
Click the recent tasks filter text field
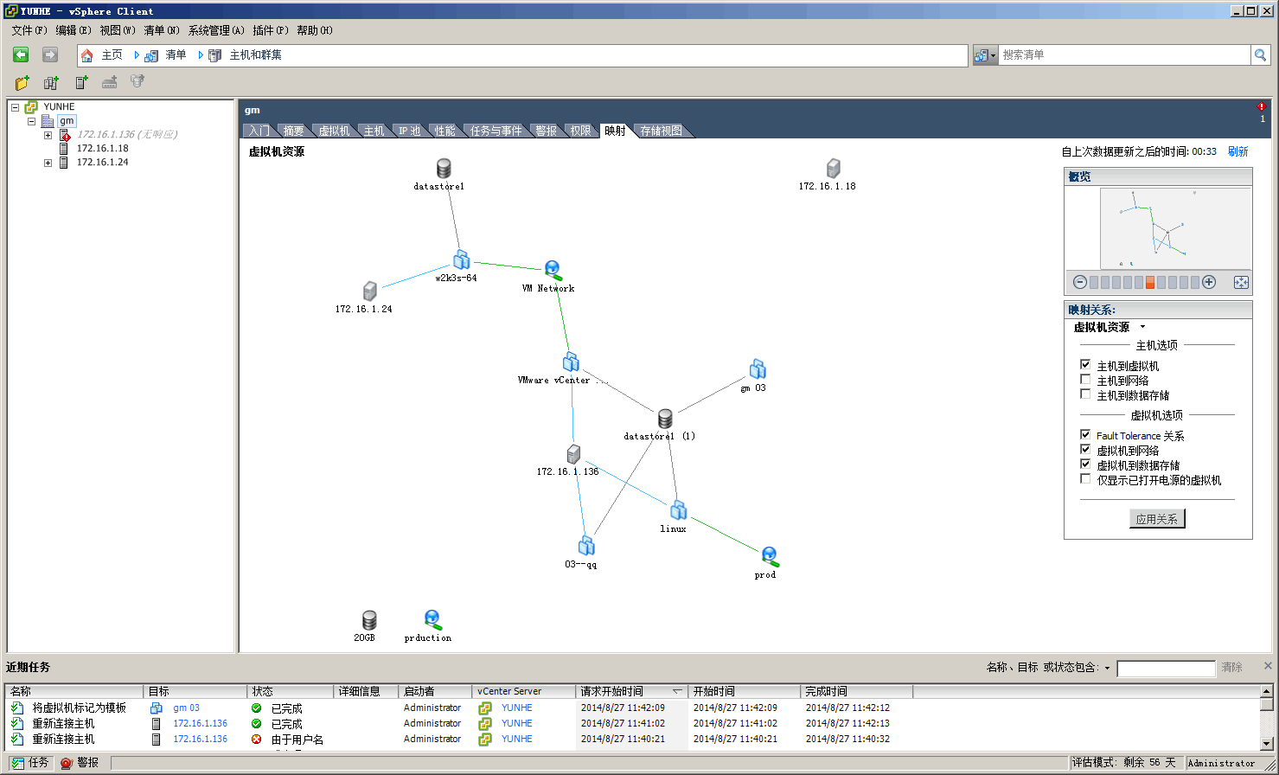click(x=1166, y=668)
